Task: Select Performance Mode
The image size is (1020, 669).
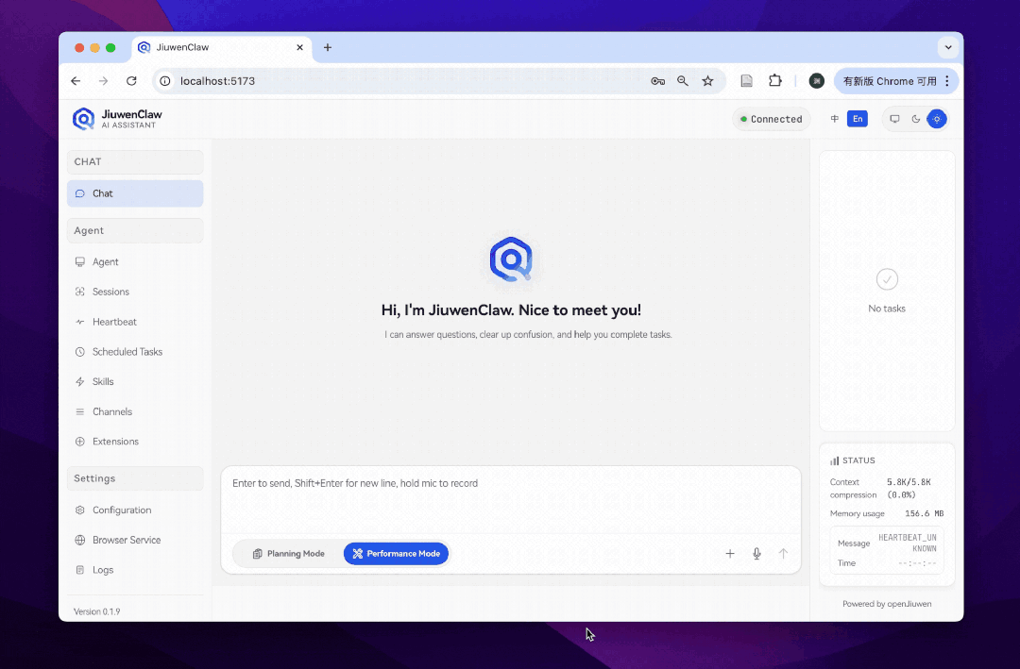Action: [396, 553]
